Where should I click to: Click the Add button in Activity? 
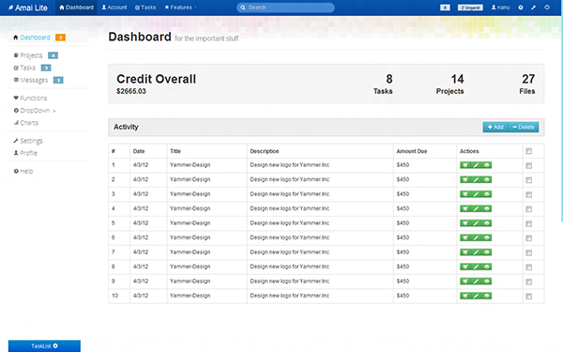(x=495, y=127)
